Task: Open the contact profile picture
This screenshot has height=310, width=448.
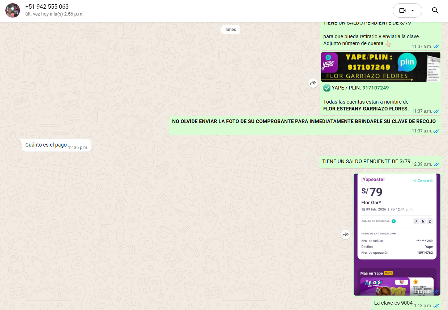Action: pyautogui.click(x=13, y=10)
